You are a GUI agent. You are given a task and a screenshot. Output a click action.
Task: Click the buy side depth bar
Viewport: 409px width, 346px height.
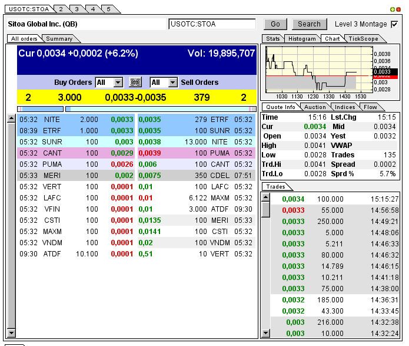[41, 109]
